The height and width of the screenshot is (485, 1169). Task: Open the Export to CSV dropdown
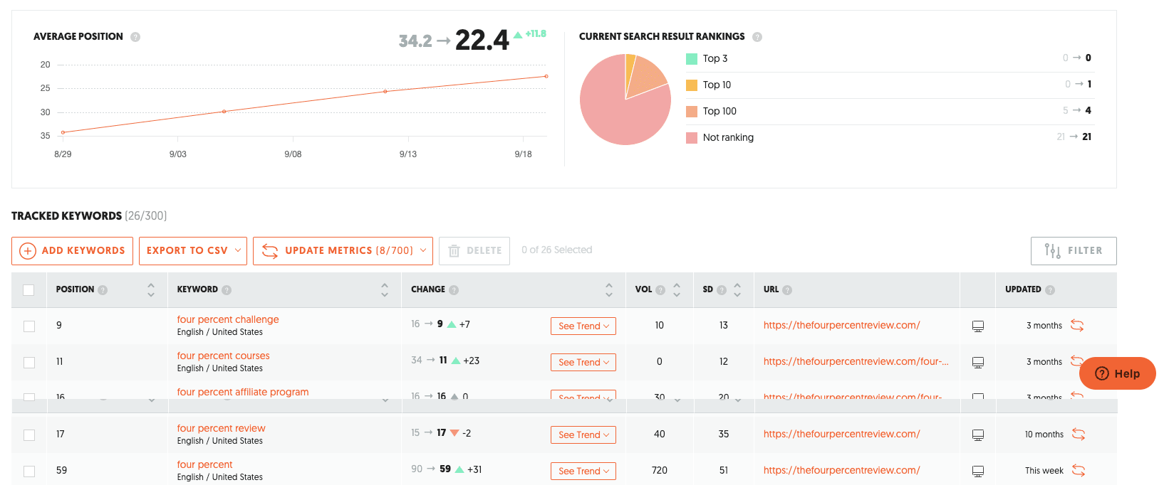[x=193, y=251]
